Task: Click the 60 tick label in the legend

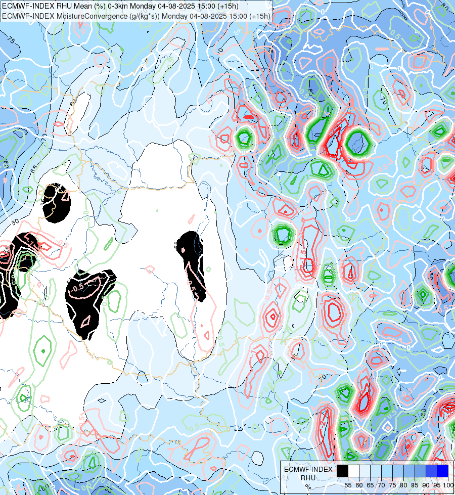Action: [x=359, y=485]
